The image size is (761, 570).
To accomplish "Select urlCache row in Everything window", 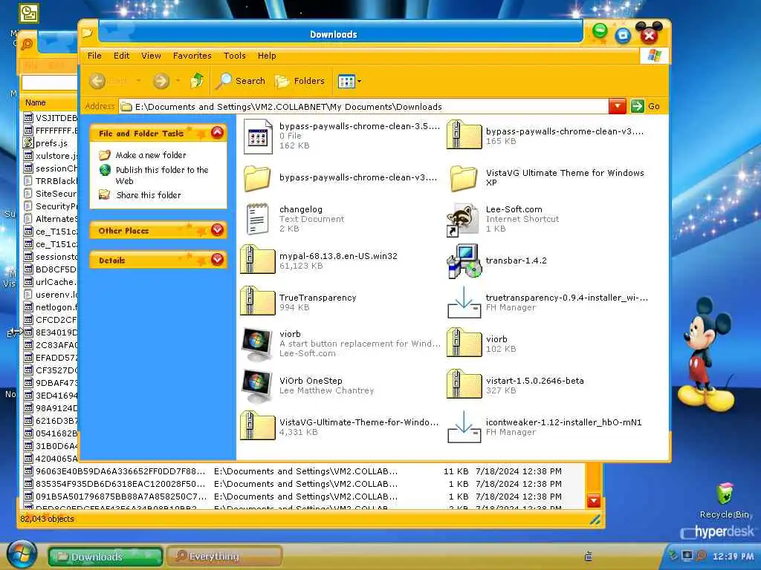I will (51, 281).
